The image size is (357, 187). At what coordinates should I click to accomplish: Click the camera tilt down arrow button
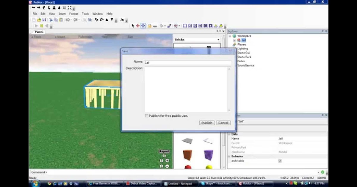(x=162, y=166)
